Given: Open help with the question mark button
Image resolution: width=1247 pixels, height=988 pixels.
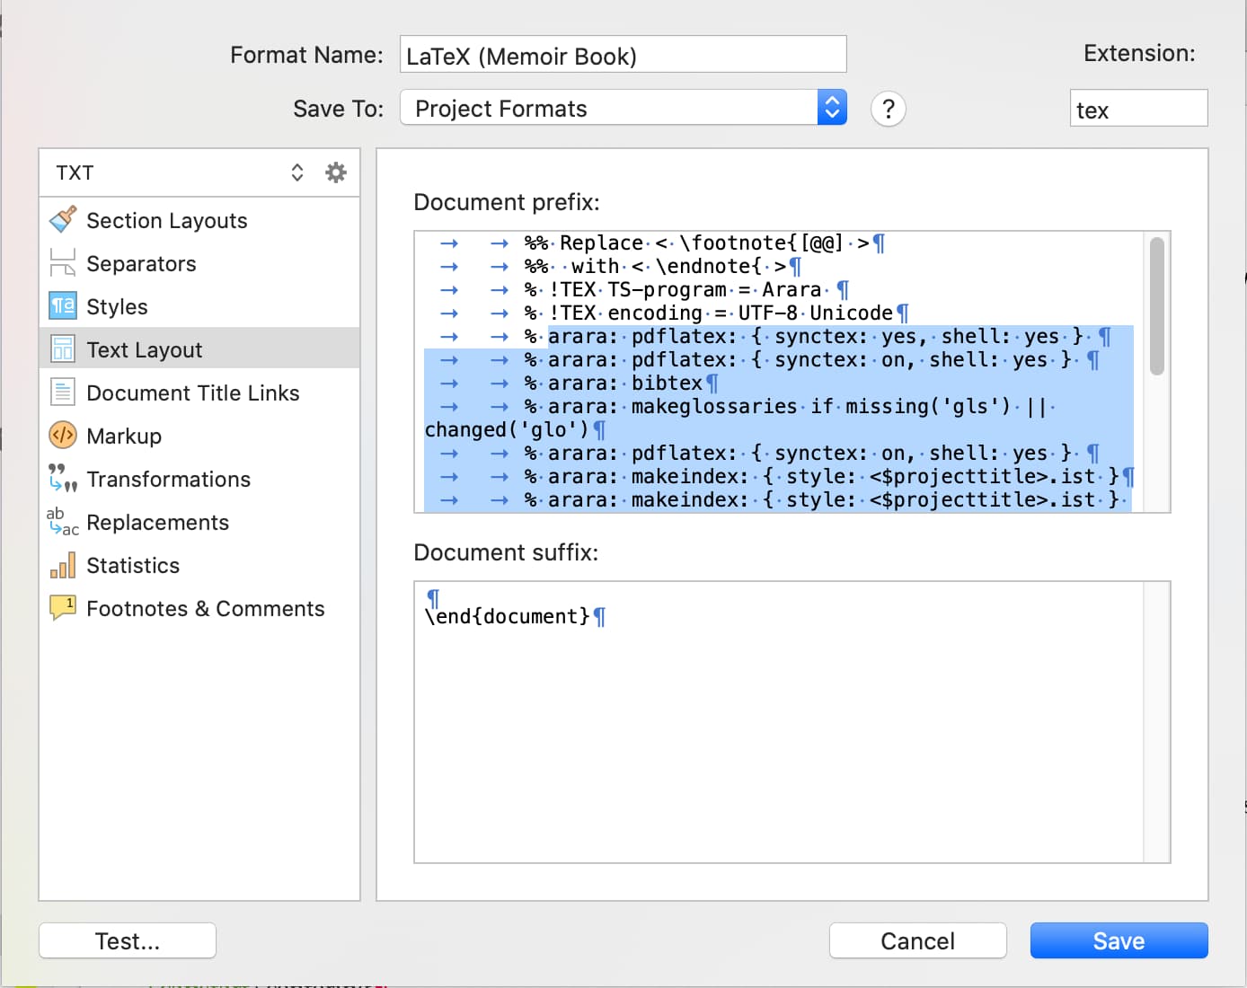Looking at the screenshot, I should (x=888, y=109).
